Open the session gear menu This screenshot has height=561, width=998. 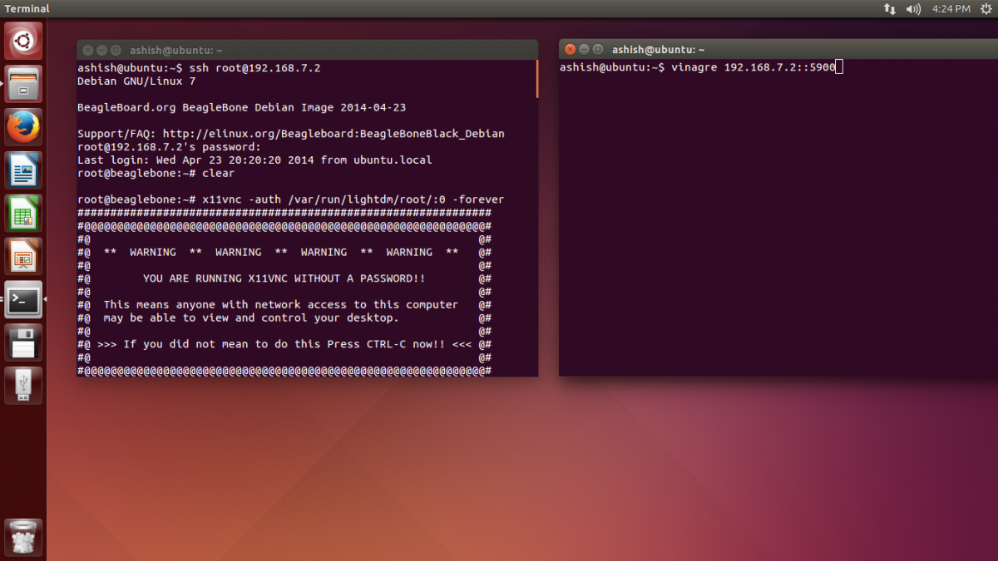[x=986, y=9]
